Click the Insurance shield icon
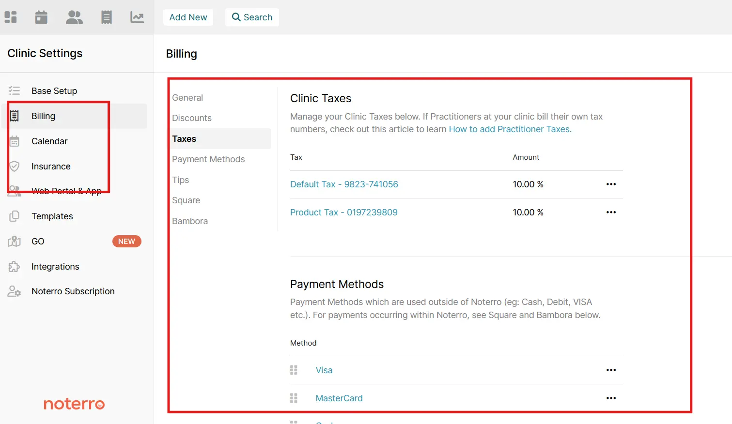Screen dimensions: 732x424 pos(14,166)
